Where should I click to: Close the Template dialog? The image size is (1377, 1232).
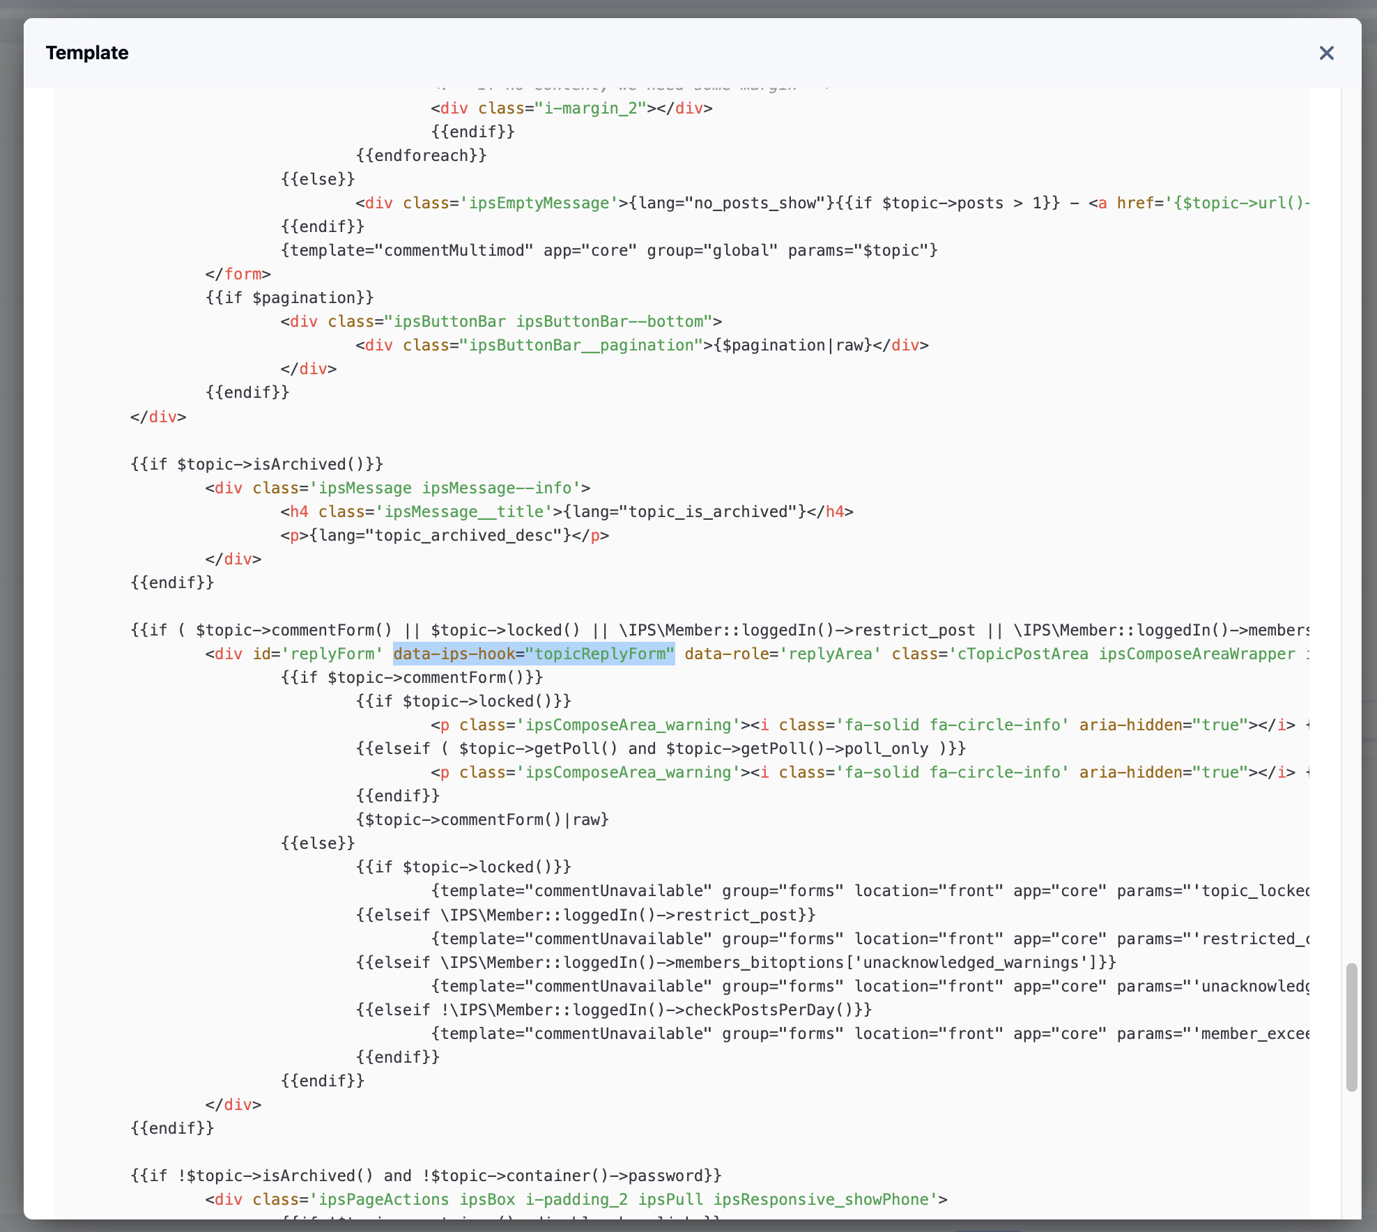click(1326, 53)
